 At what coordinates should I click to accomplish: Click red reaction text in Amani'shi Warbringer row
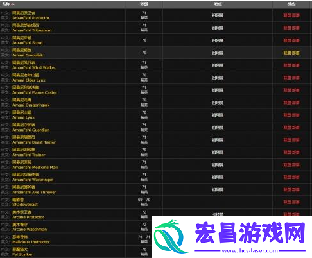click(x=291, y=177)
